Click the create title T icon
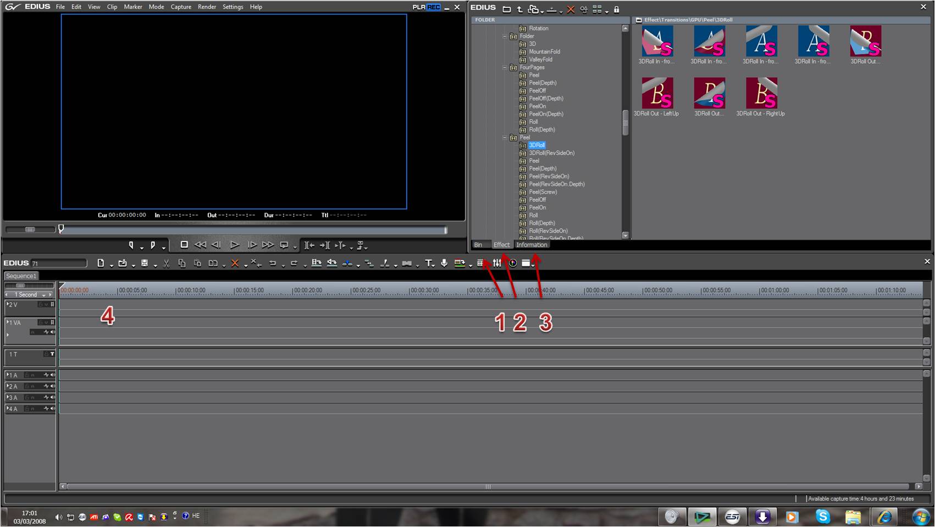 (429, 263)
